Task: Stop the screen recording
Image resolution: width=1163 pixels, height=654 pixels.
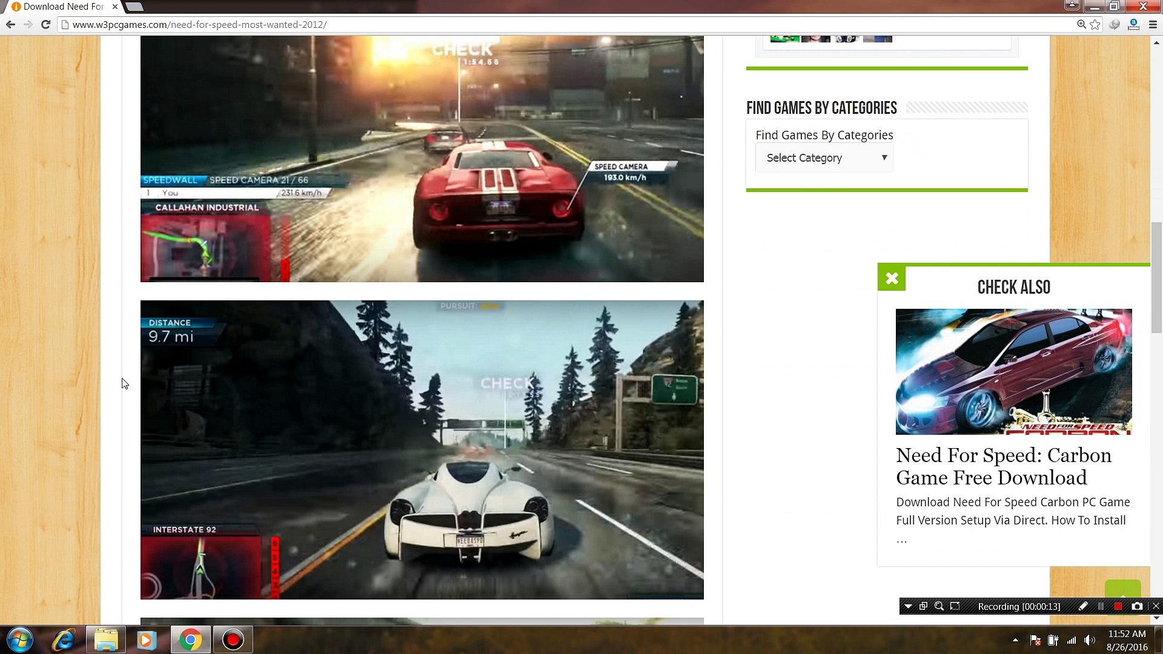Action: tap(1117, 606)
